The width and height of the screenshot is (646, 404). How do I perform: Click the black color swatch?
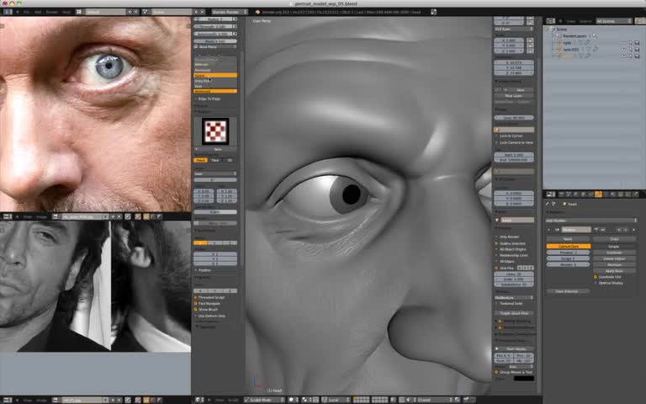pyautogui.click(x=524, y=379)
